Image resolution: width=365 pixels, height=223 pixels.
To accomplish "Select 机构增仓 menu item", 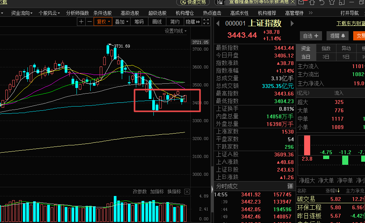I will pyautogui.click(x=185, y=13).
